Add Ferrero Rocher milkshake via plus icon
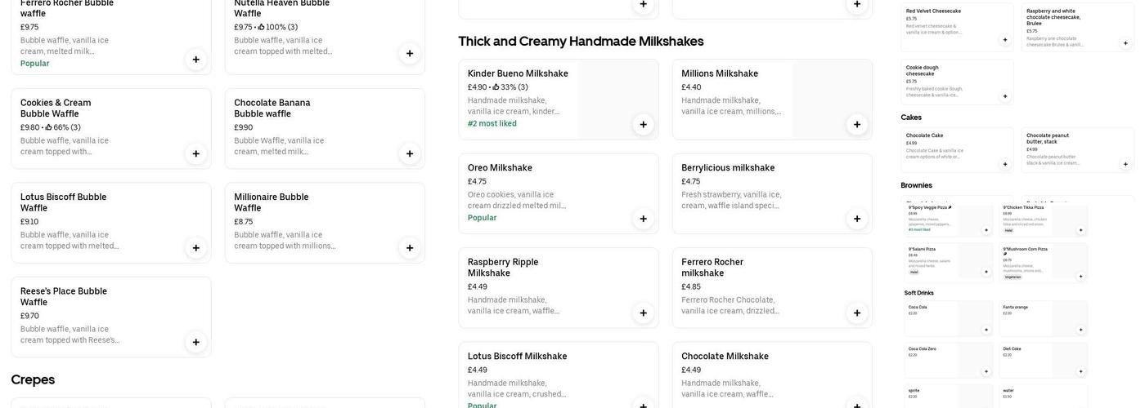The width and height of the screenshot is (1145, 408). pos(857,313)
